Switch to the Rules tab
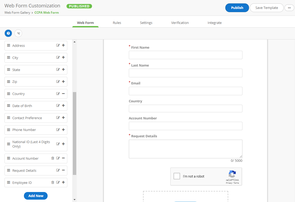The height and width of the screenshot is (202, 295). tap(117, 23)
